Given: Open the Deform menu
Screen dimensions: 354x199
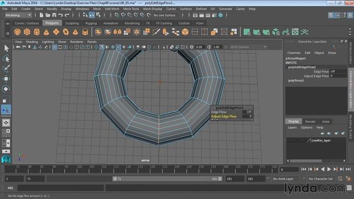Looking at the screenshot, I should [201, 9].
